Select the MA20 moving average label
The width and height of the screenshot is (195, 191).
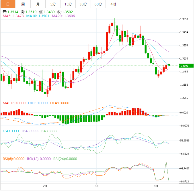coord(63,16)
